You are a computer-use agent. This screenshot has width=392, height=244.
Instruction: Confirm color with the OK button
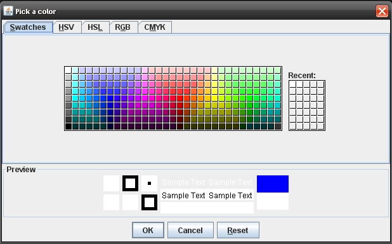pos(148,230)
